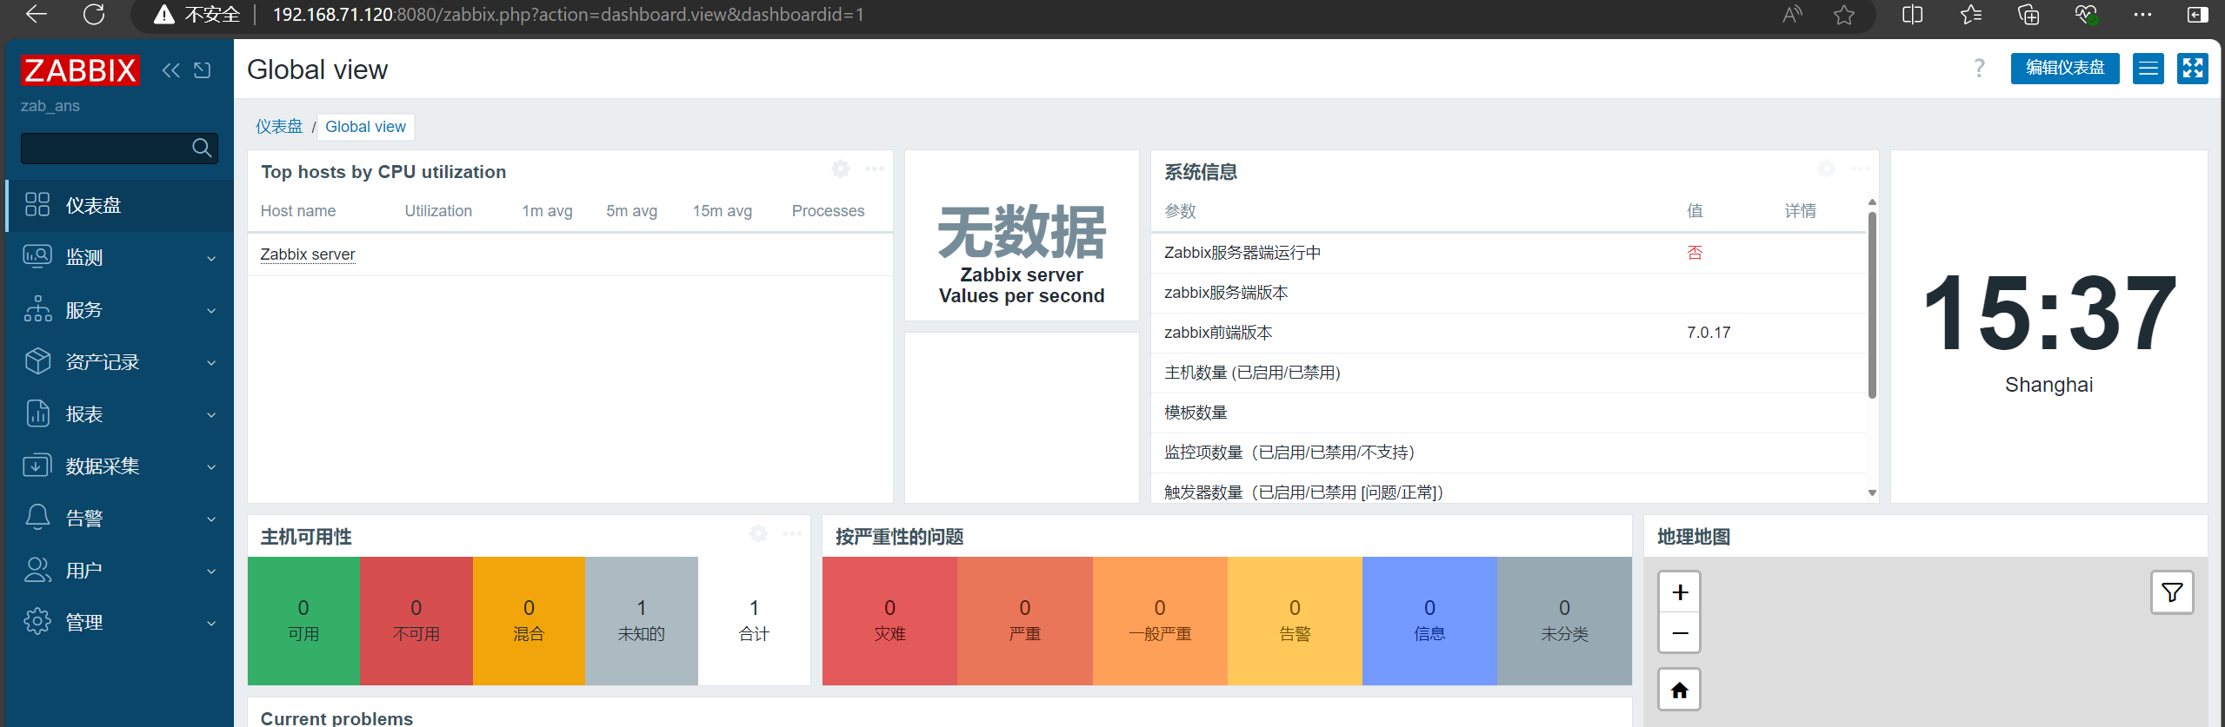The image size is (2225, 727).
Task: Click the 系统信息 widget scrollbar
Action: [1872, 304]
